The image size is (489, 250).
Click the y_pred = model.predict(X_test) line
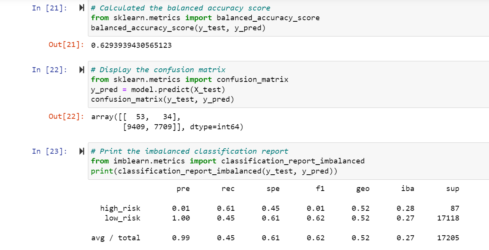[158, 90]
